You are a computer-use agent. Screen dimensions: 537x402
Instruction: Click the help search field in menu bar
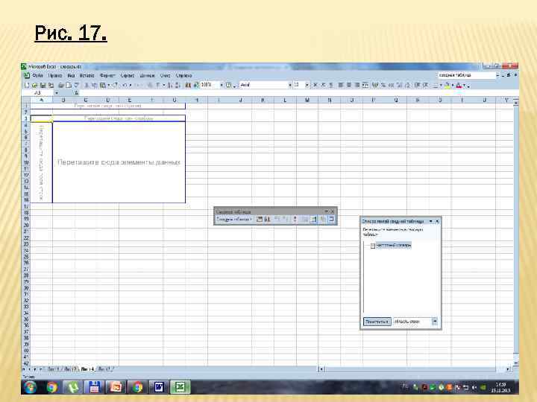[466, 75]
